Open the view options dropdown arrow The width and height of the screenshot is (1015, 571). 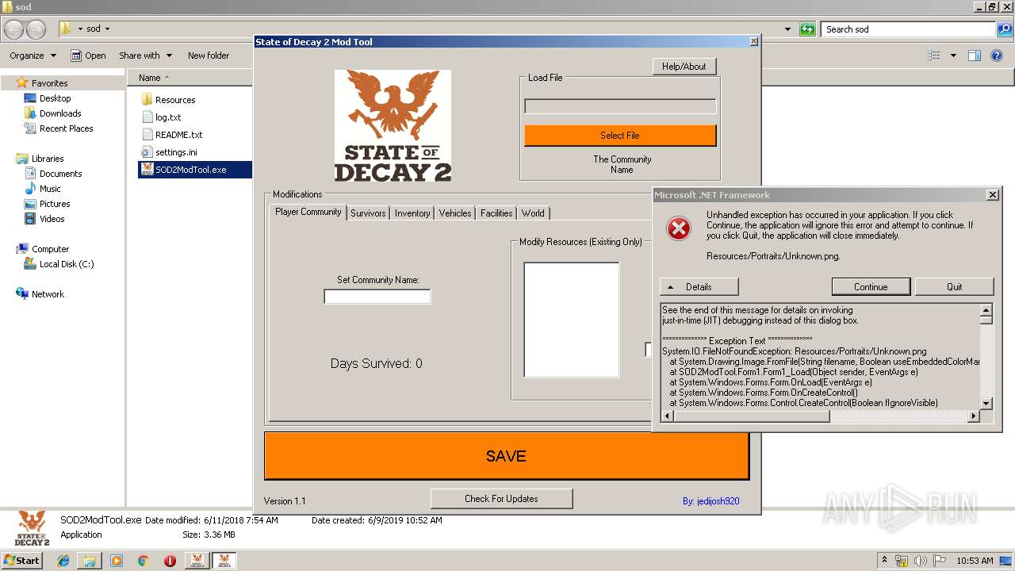(x=953, y=56)
